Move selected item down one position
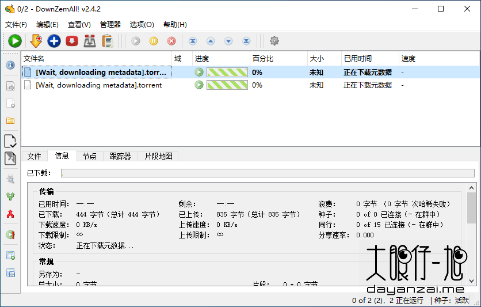The height and width of the screenshot is (307, 481). (x=228, y=41)
